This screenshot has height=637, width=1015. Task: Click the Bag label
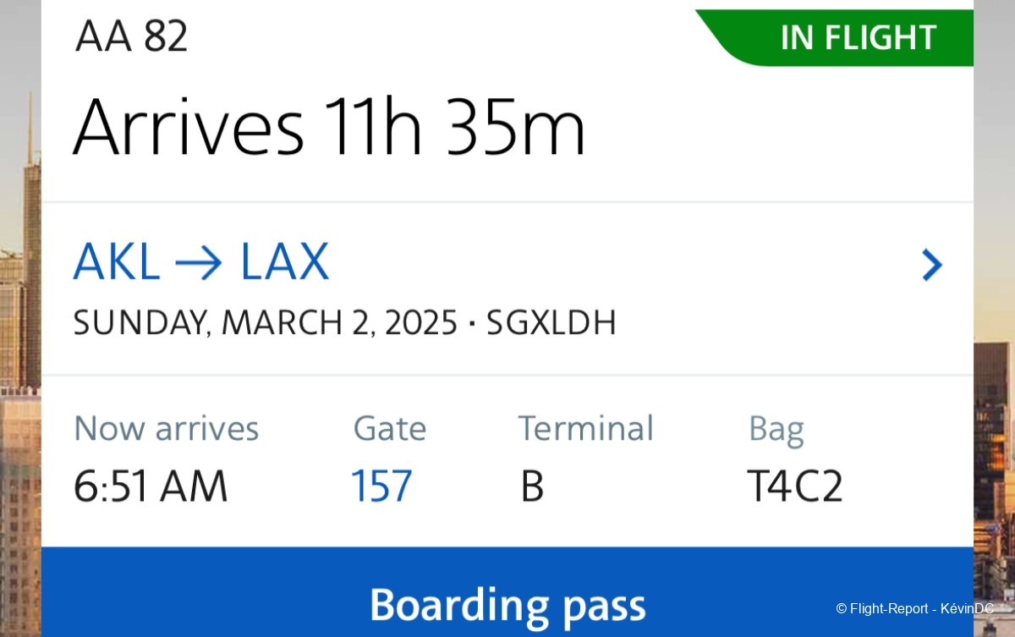776,429
